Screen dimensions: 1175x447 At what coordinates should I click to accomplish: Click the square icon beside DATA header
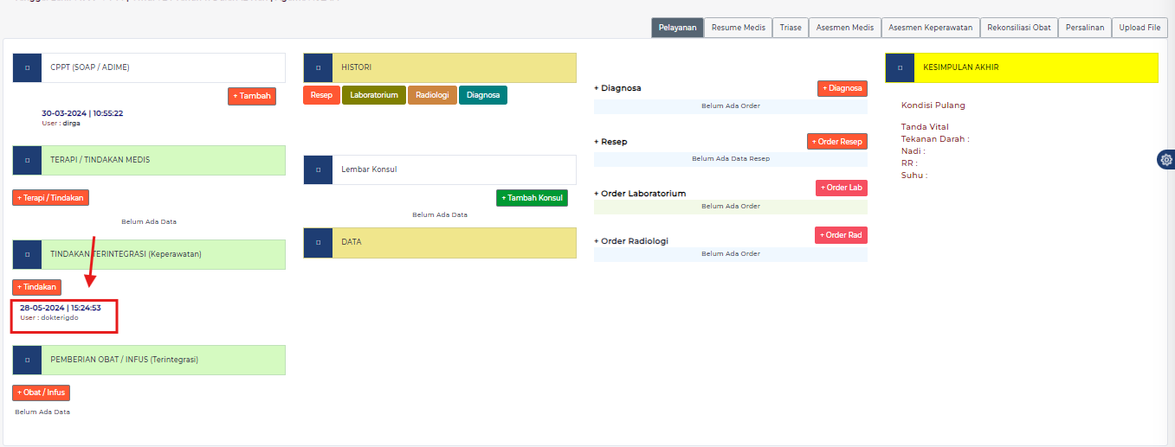(x=318, y=242)
